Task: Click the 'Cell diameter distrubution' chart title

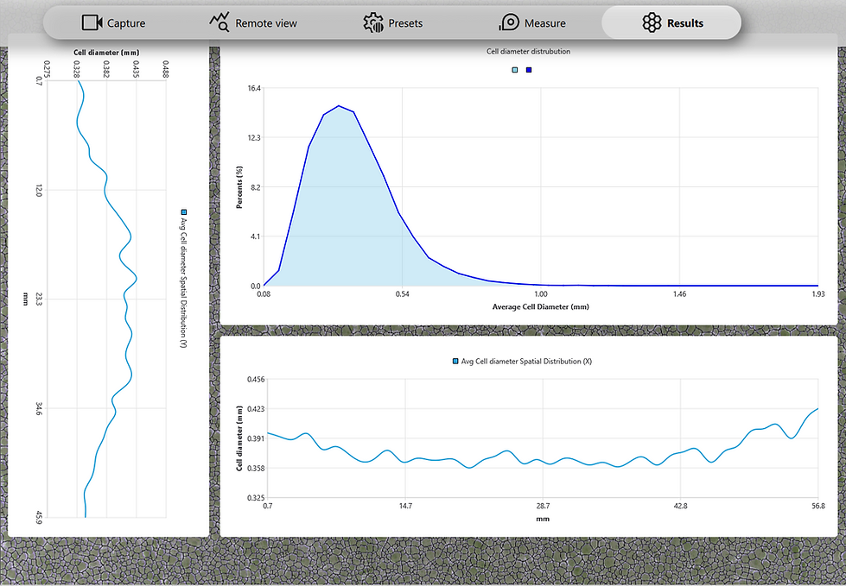Action: tap(528, 52)
